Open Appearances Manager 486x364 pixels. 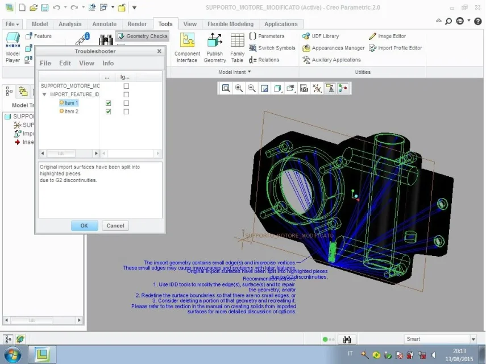click(334, 48)
